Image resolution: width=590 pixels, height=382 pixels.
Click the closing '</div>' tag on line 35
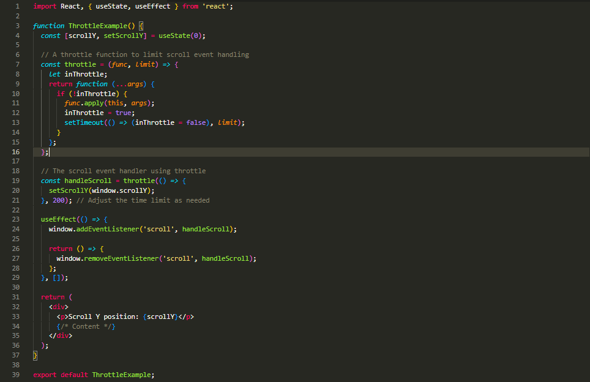point(61,335)
